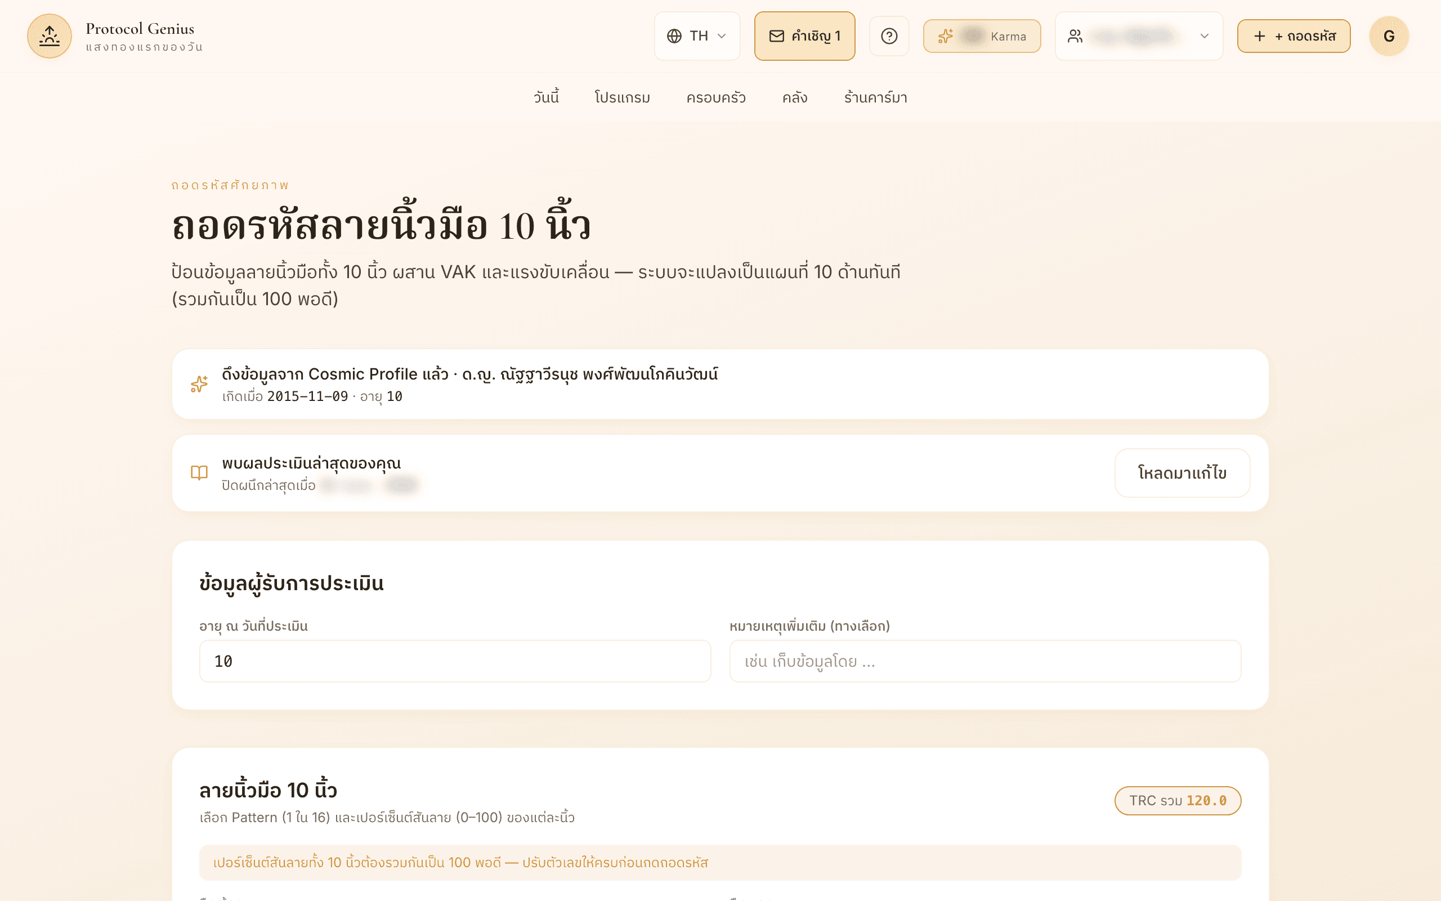1441x901 pixels.
Task: Click the section heading ลายนิ้วมือ 10 นิ้ว
Action: click(268, 790)
